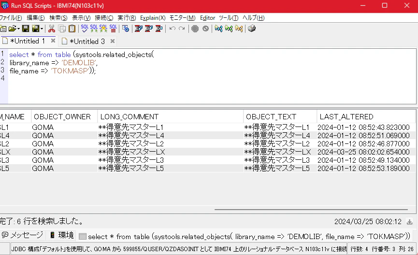Image resolution: width=418 pixels, height=255 pixels.
Task: Click the gray stop octagon icon
Action: [195, 28]
